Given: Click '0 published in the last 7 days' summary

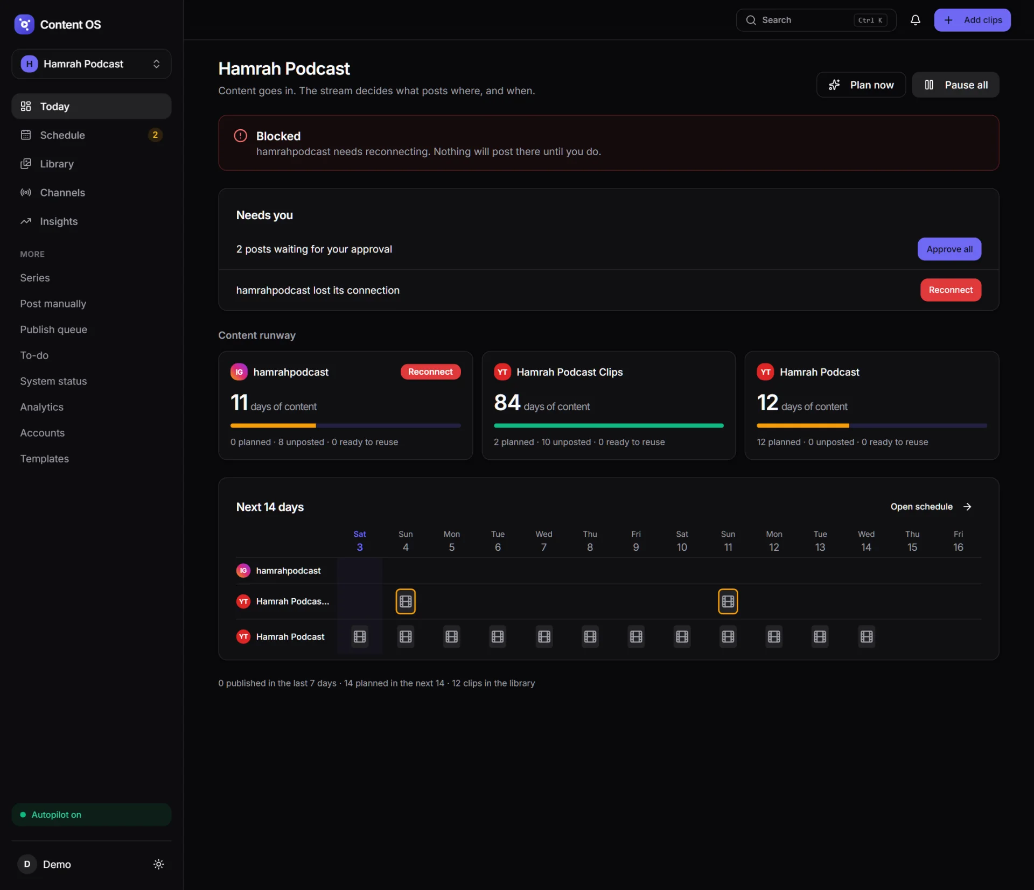Looking at the screenshot, I should click(277, 683).
